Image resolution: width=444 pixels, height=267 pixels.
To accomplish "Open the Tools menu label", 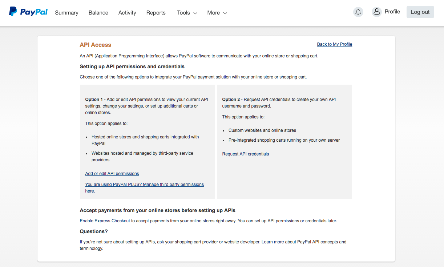I will coord(183,13).
